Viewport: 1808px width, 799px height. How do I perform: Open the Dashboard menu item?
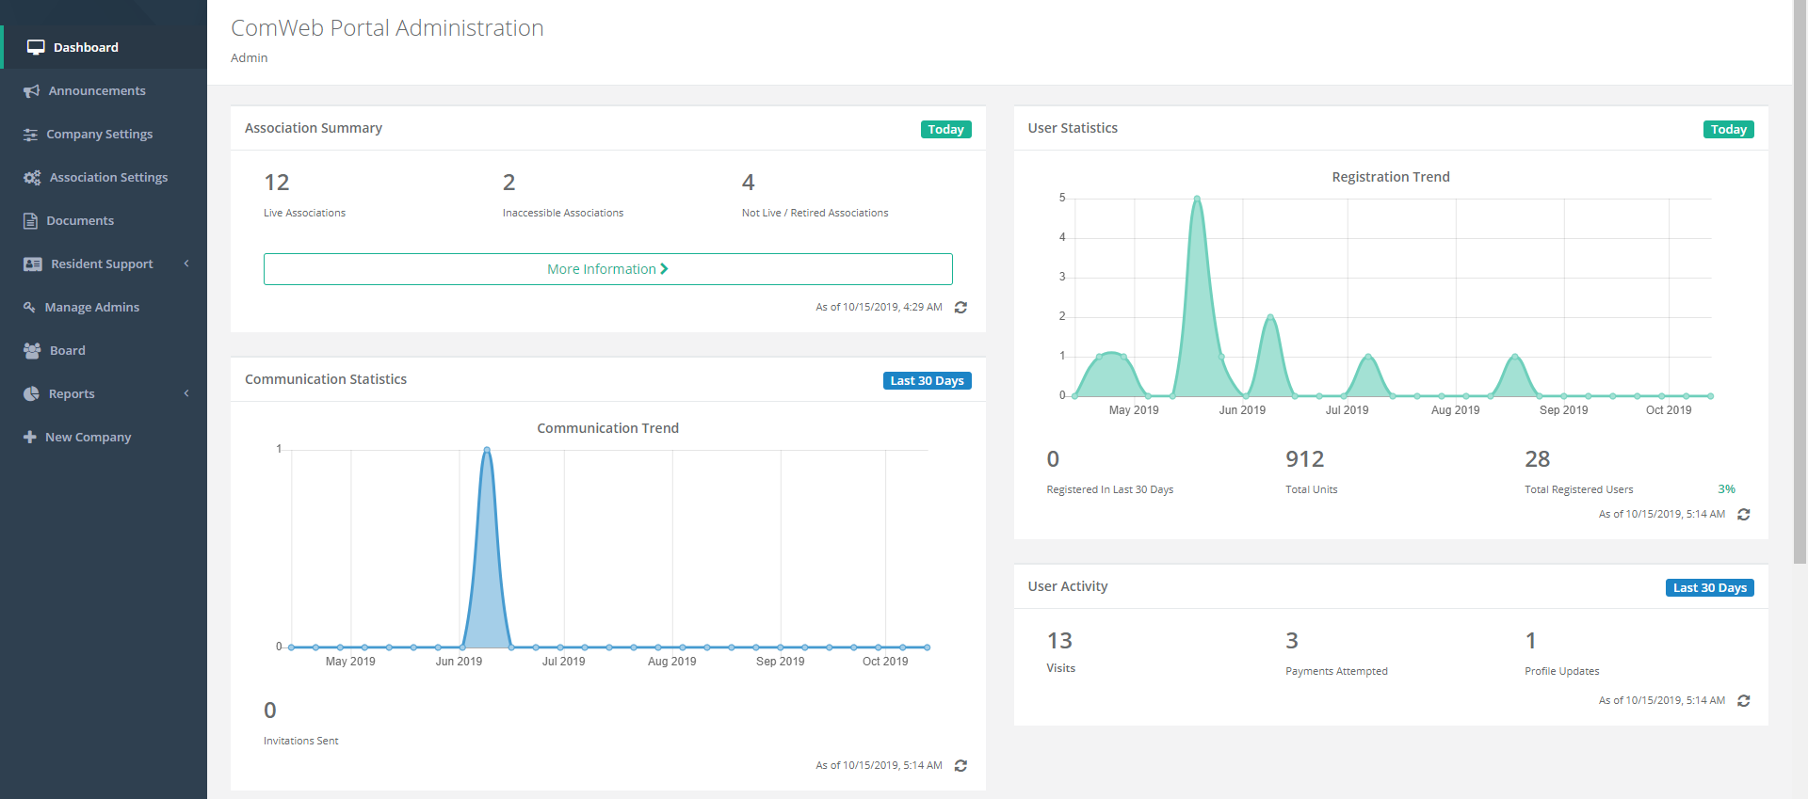(x=85, y=47)
